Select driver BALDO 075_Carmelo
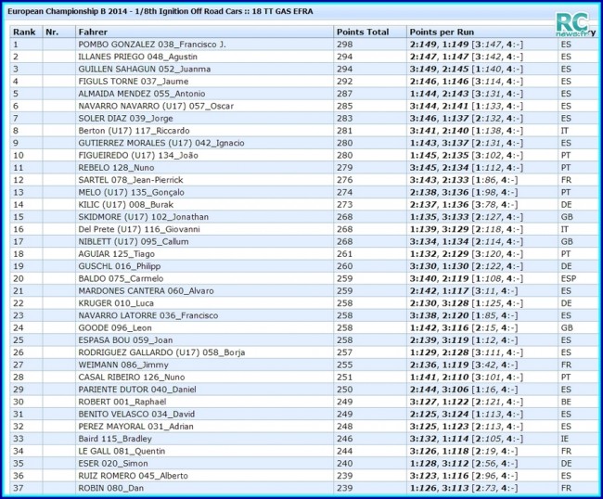 (x=121, y=278)
